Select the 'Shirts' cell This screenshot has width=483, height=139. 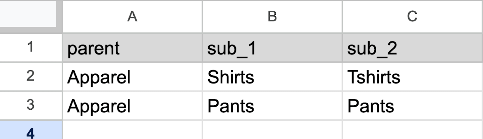[x=272, y=77]
